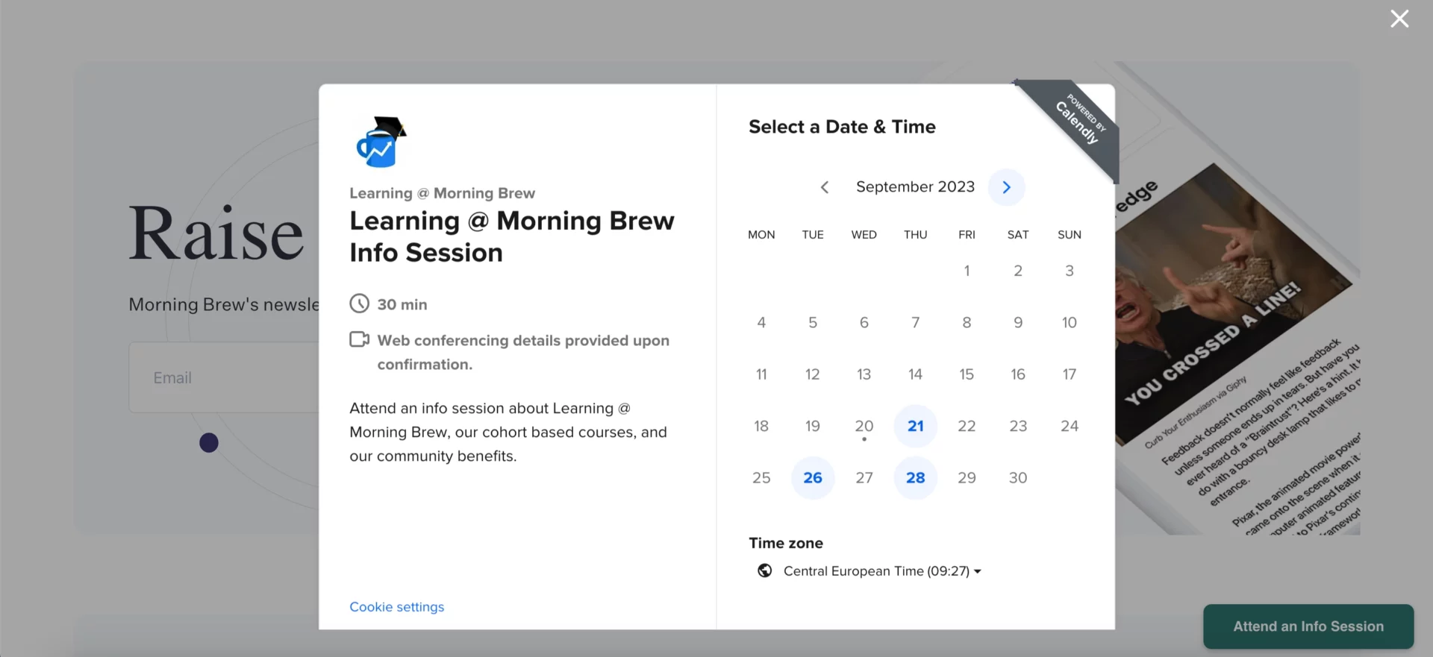Click the TUE weekday header
1433x657 pixels.
point(813,234)
